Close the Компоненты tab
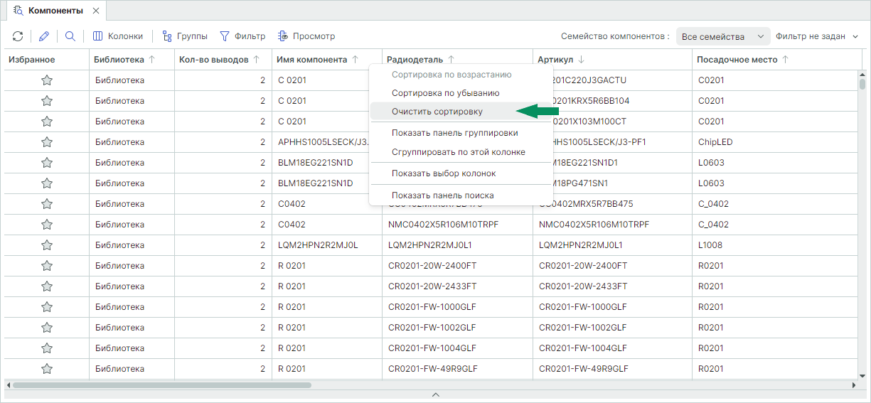 pyautogui.click(x=96, y=11)
